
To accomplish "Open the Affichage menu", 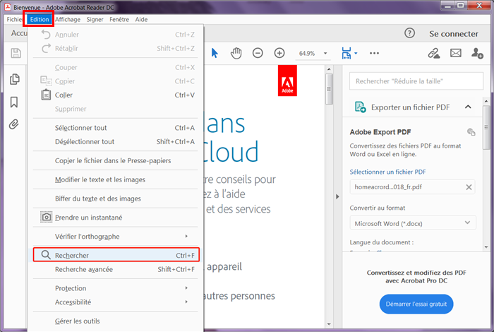I will click(68, 19).
